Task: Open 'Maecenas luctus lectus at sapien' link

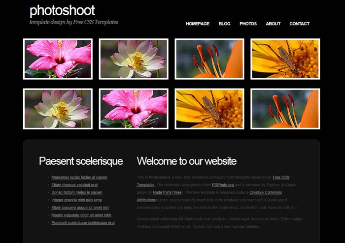Action: [79, 177]
